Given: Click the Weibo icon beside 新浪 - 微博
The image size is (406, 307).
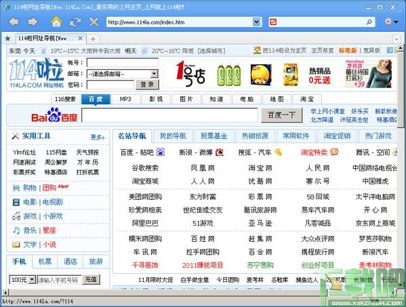Looking at the screenshot, I should [x=220, y=152].
